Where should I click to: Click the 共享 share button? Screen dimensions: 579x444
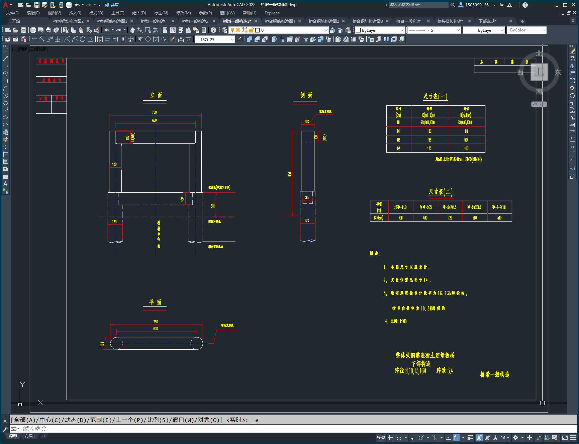[111, 5]
